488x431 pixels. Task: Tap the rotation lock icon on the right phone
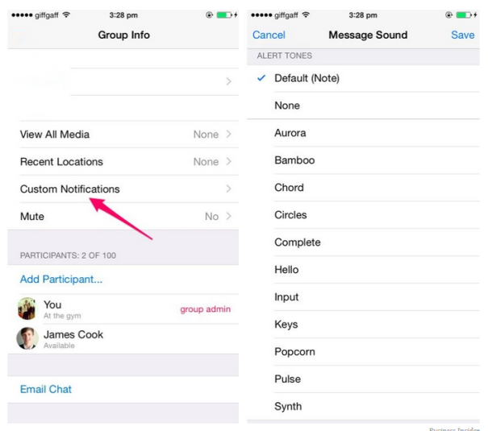point(448,15)
